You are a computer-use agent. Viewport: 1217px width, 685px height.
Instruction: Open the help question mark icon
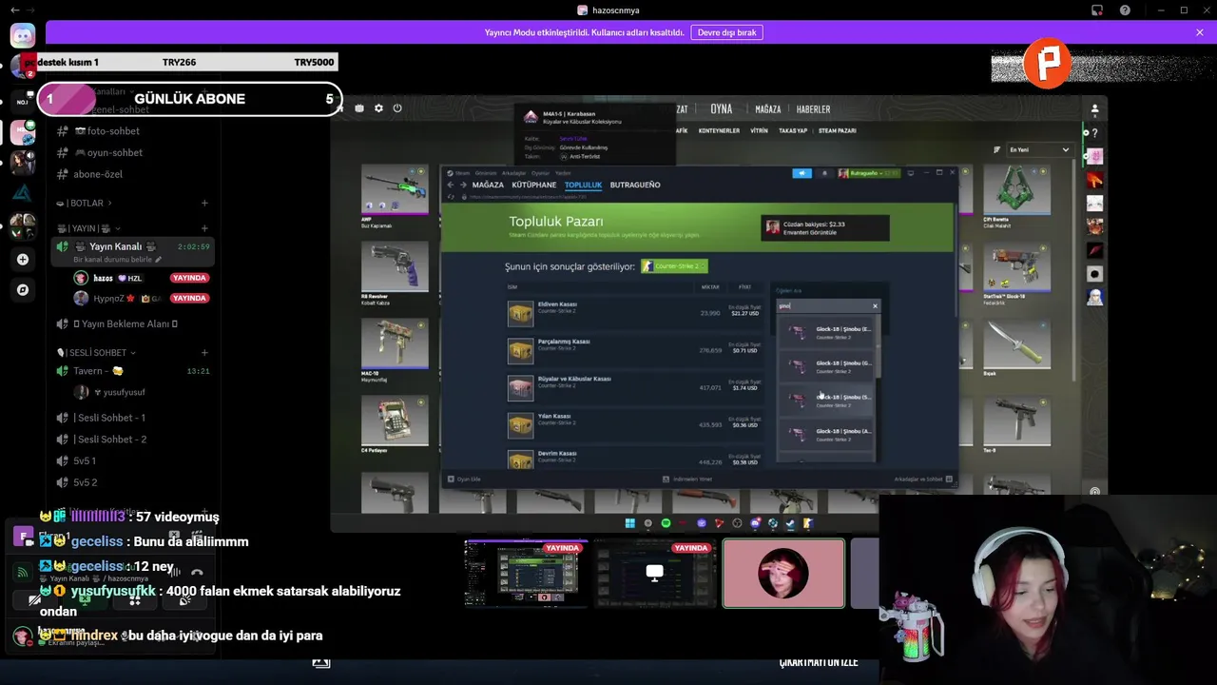1126,10
